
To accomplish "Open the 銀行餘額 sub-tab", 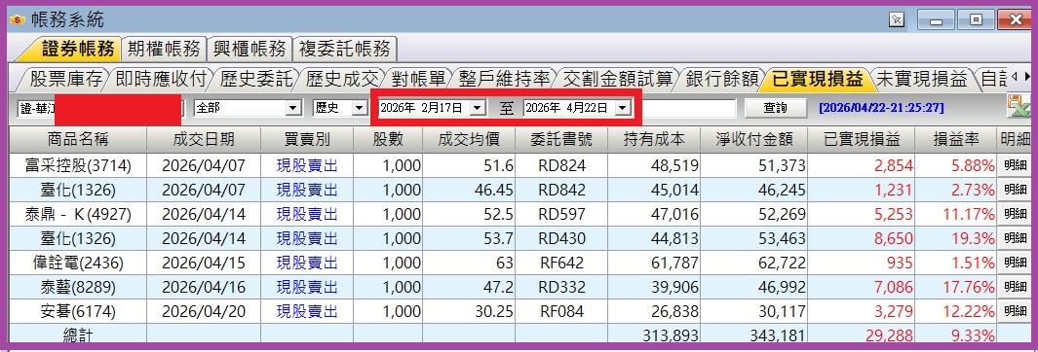I will click(721, 80).
